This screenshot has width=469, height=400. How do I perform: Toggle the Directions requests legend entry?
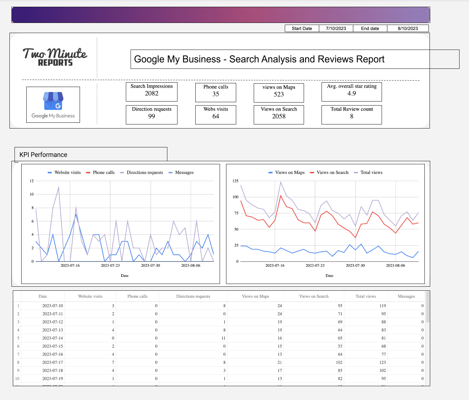(144, 172)
